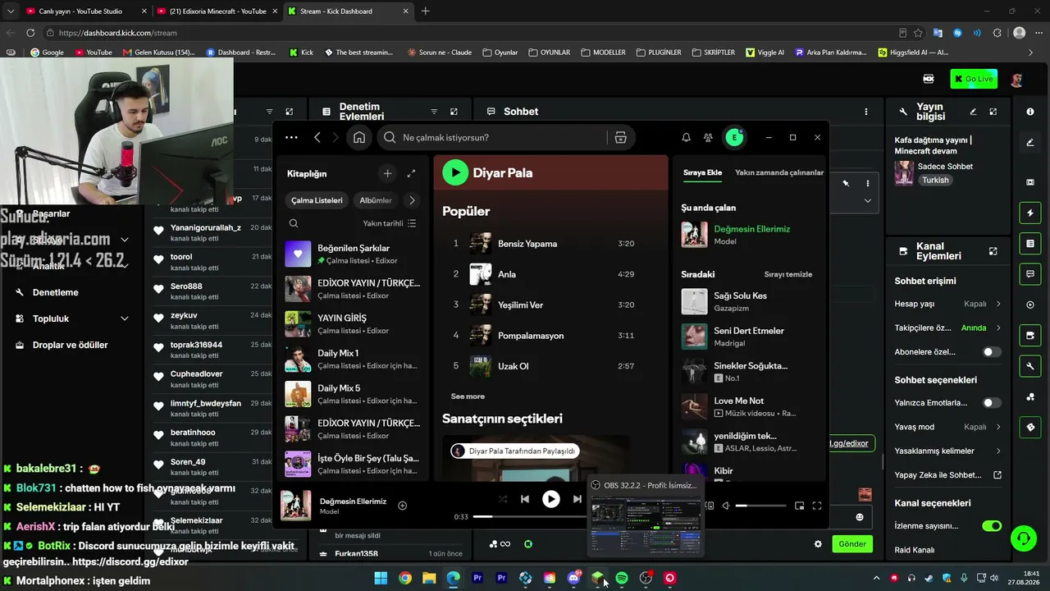Open emoji picker in Kick chat
Image resolution: width=1050 pixels, height=591 pixels.
tap(860, 517)
